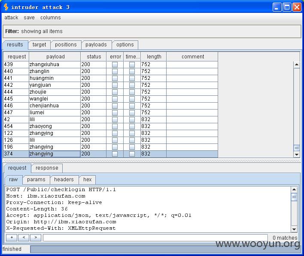The height and width of the screenshot is (256, 304).
Task: Open the response tab
Action: pos(47,168)
